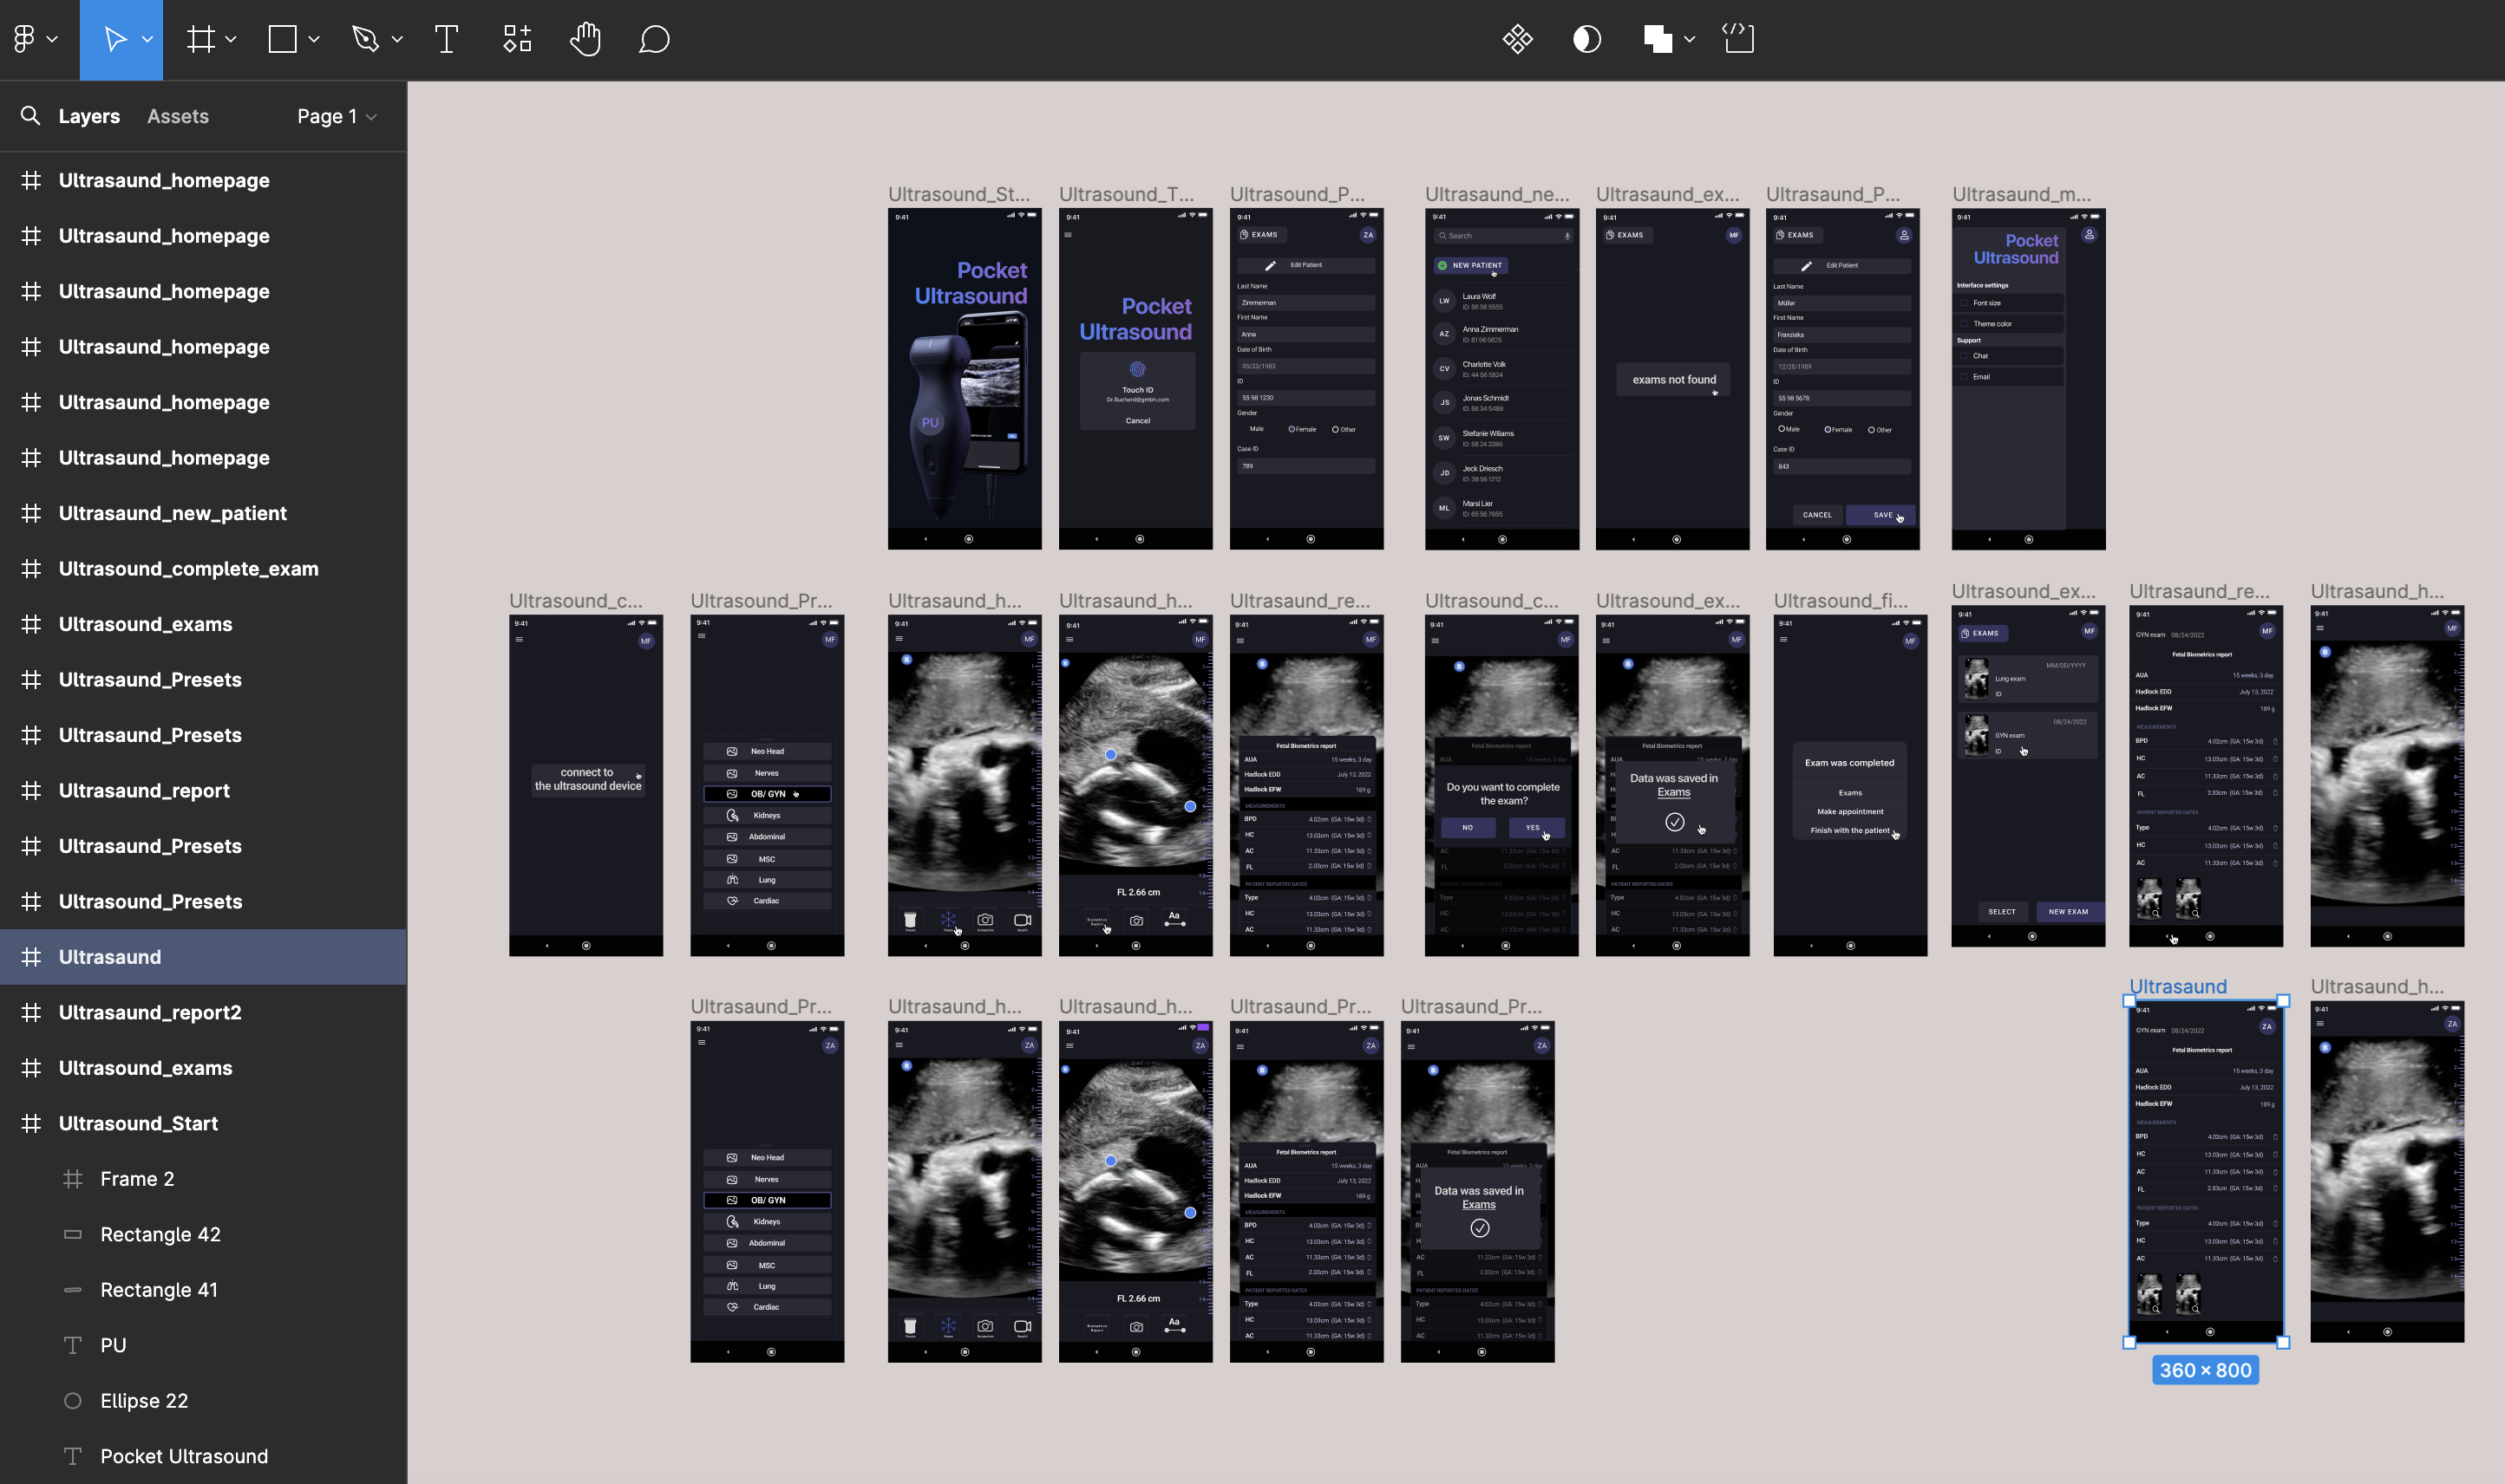Click the search icon in Layers panel

coord(30,116)
